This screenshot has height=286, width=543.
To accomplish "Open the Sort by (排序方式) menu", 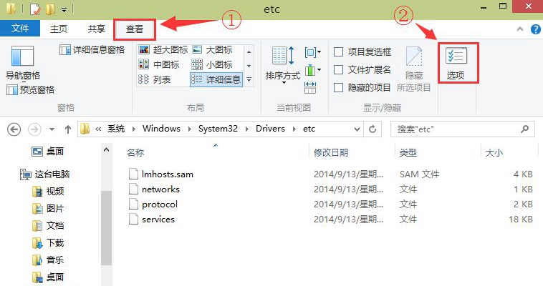I will tap(283, 64).
